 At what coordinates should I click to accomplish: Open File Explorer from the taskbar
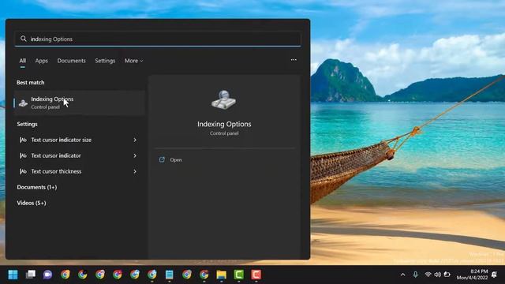tap(221, 275)
